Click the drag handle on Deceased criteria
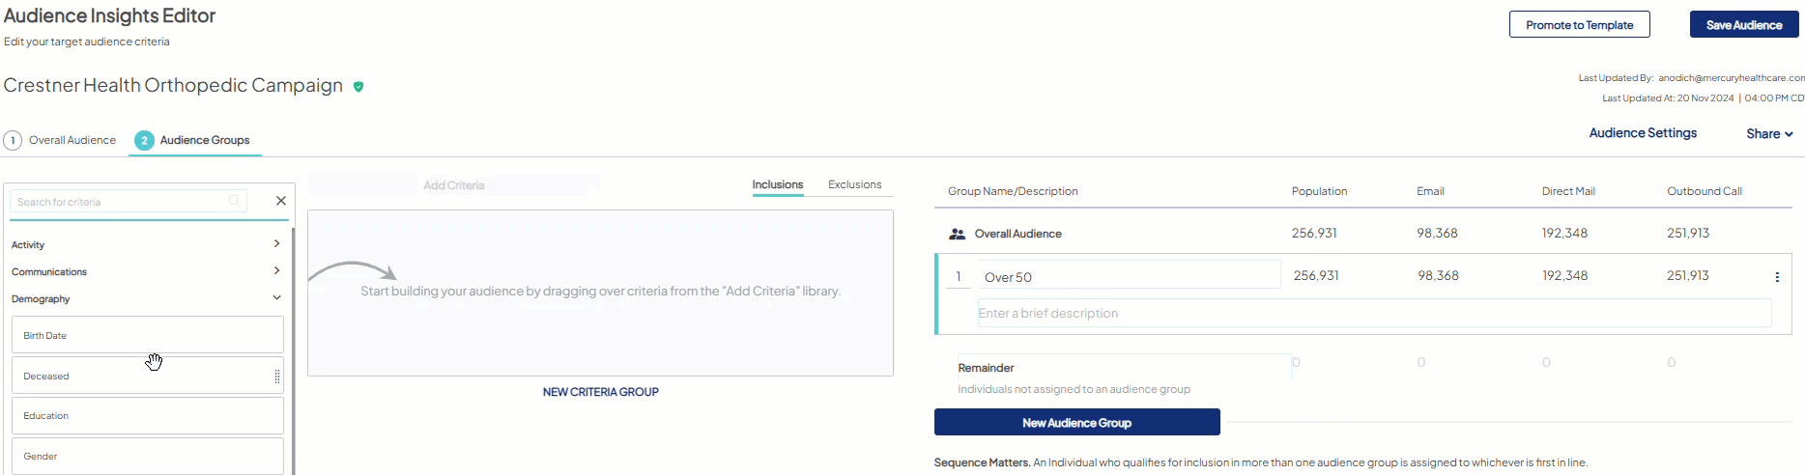Screen dimensions: 1805x475 click(x=277, y=377)
